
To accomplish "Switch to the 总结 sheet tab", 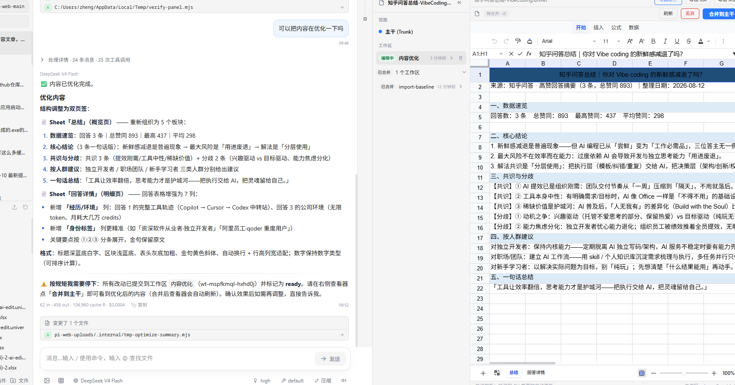I will 514,373.
